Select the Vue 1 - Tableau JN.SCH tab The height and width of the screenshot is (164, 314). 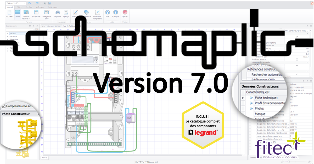pyautogui.click(x=51, y=26)
